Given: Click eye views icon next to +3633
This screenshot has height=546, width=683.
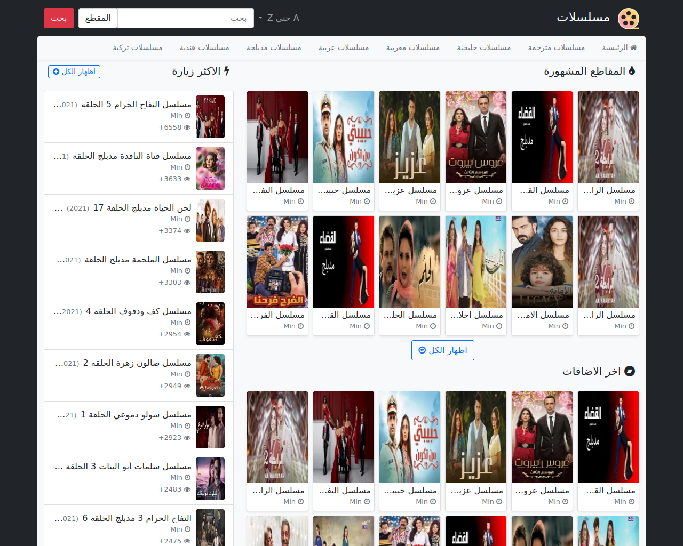Looking at the screenshot, I should click(x=187, y=179).
